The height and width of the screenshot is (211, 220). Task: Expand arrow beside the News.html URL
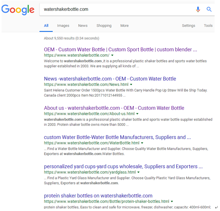point(131,85)
